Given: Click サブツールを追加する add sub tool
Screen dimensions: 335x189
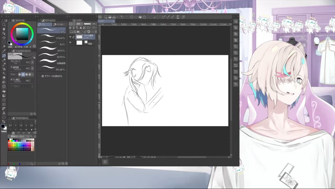Looking at the screenshot, I should pyautogui.click(x=52, y=76).
